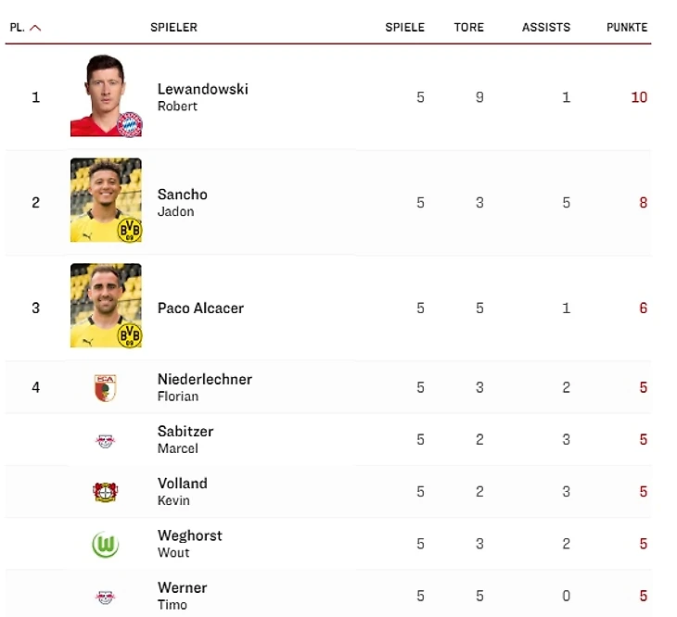Open Niederlechner Florian player link
This screenshot has width=677, height=617.
tap(205, 387)
